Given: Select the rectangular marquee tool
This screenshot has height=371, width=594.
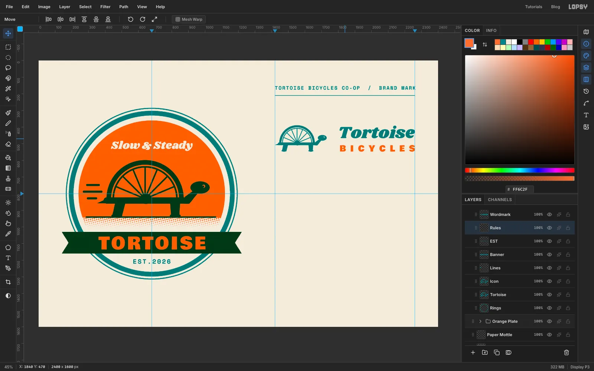Looking at the screenshot, I should coord(8,47).
